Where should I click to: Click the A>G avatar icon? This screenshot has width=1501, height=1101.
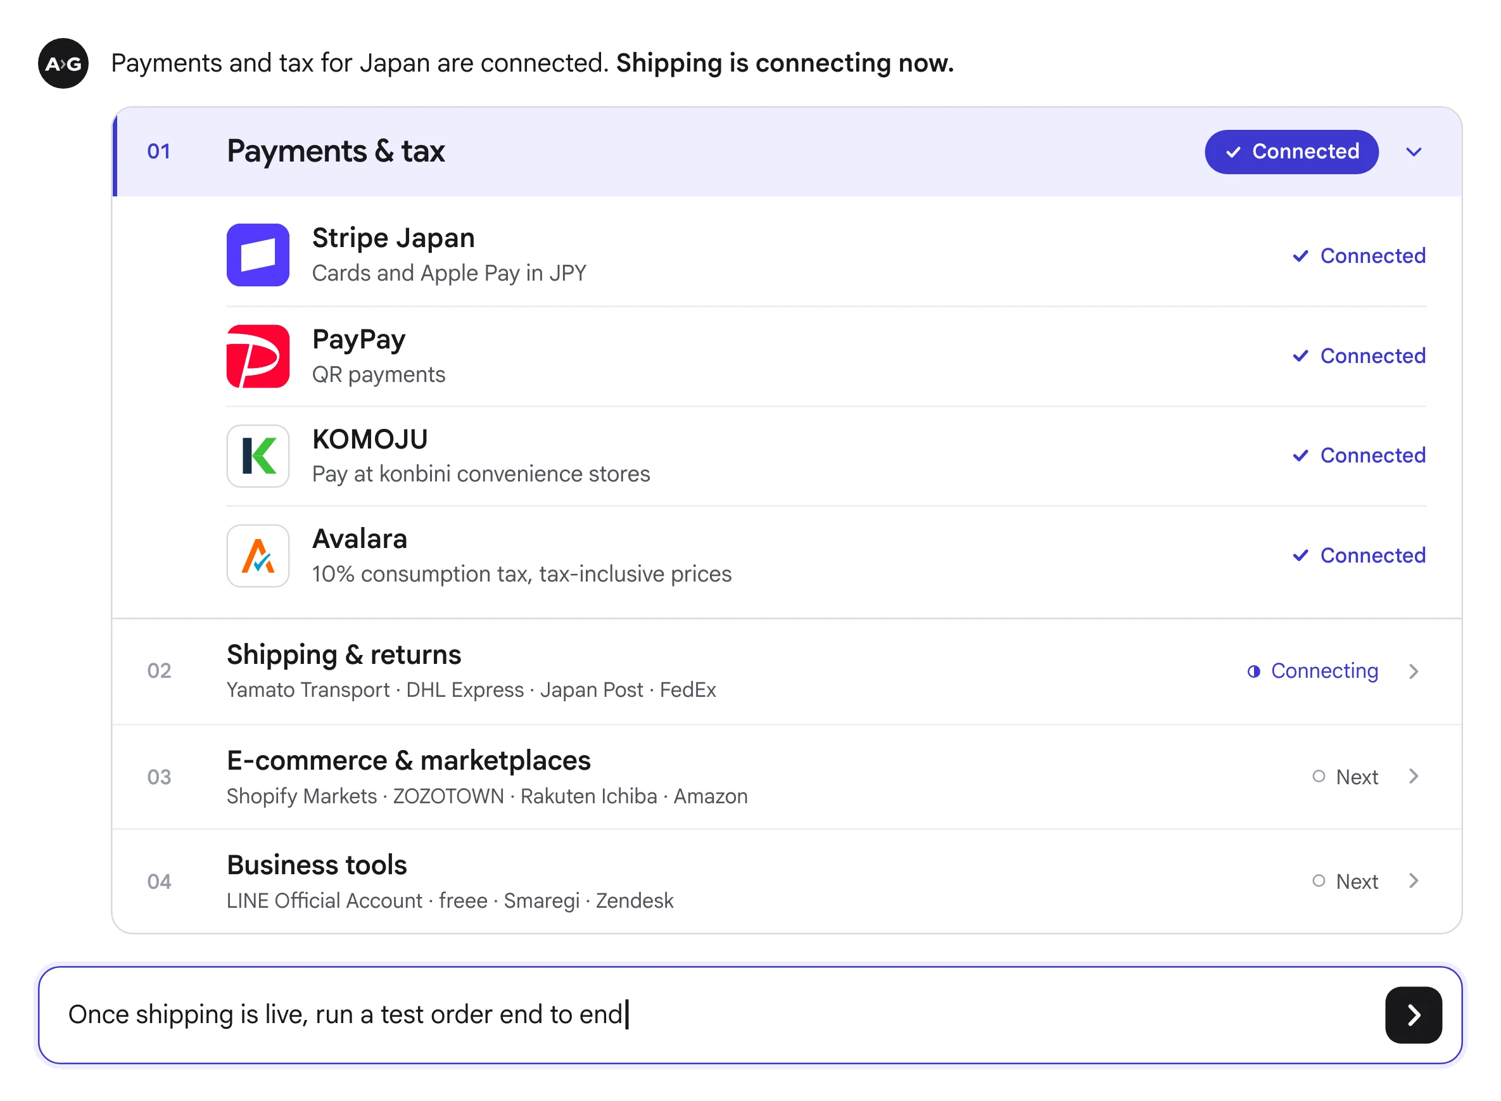63,63
